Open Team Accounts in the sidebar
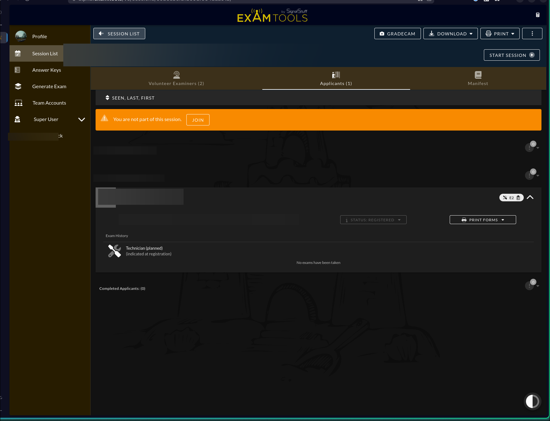 [49, 103]
